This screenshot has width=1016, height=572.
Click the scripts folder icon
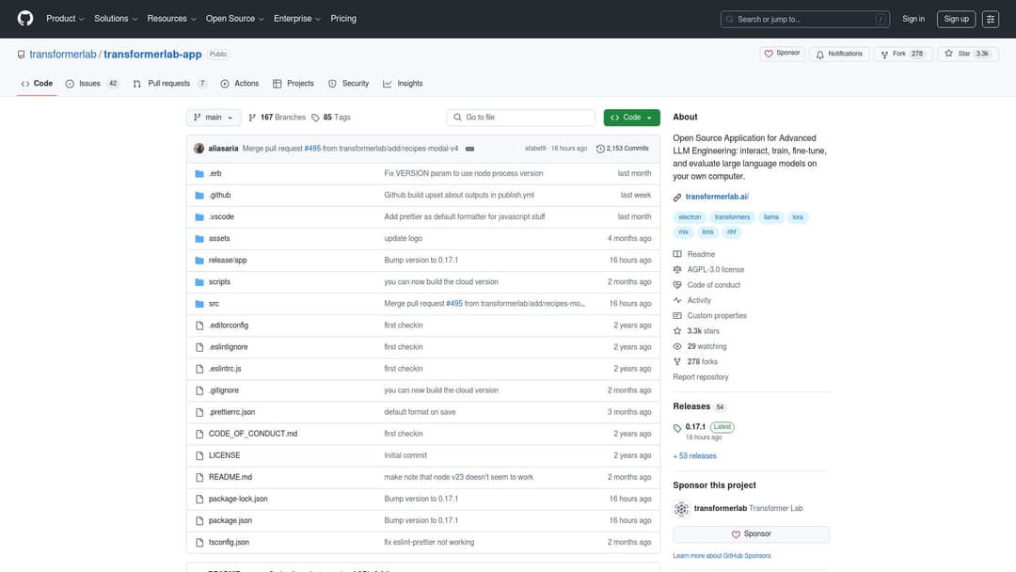[x=199, y=282]
